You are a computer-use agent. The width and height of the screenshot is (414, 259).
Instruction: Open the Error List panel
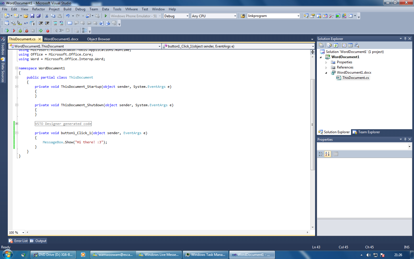point(18,241)
